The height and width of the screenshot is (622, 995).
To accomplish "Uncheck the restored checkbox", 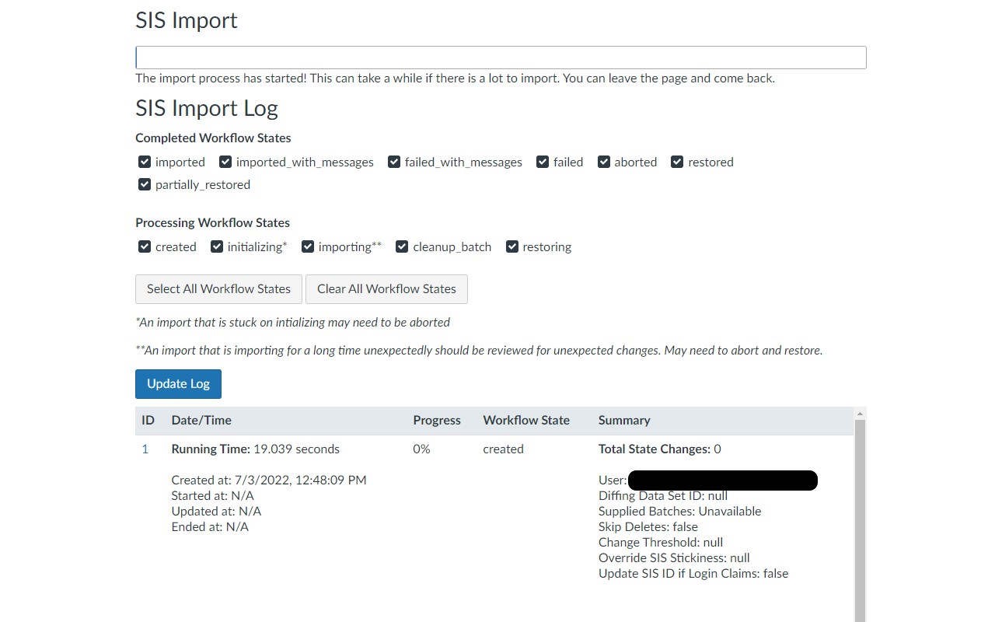I will point(676,162).
